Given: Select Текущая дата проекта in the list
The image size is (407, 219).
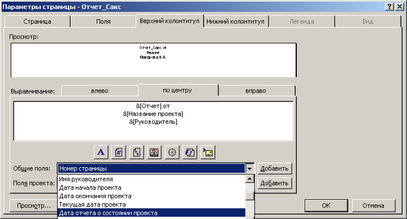Looking at the screenshot, I should click(x=151, y=204).
